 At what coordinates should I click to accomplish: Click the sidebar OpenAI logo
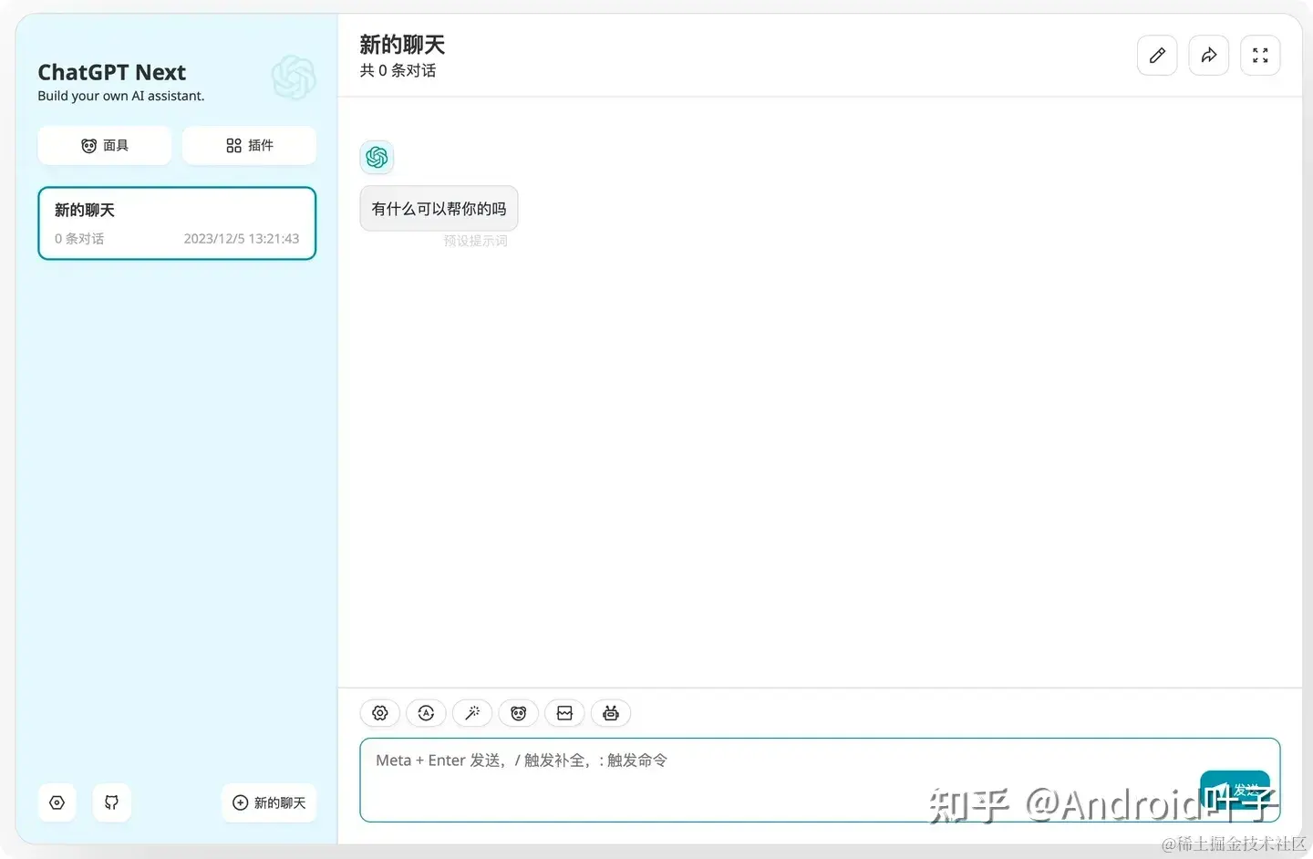click(294, 78)
